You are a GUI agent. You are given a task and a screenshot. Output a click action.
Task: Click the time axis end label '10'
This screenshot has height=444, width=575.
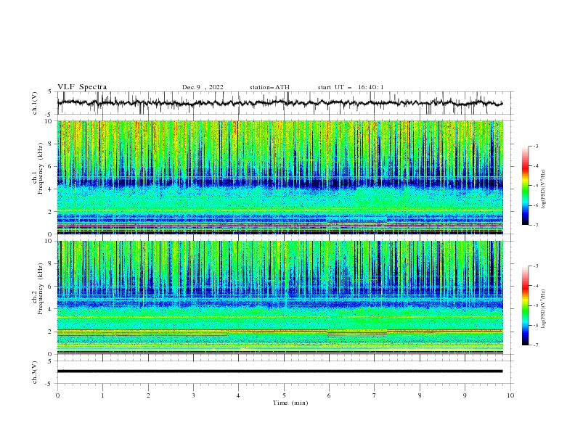[x=510, y=395]
